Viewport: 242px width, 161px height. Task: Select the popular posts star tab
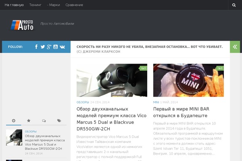coord(29,121)
